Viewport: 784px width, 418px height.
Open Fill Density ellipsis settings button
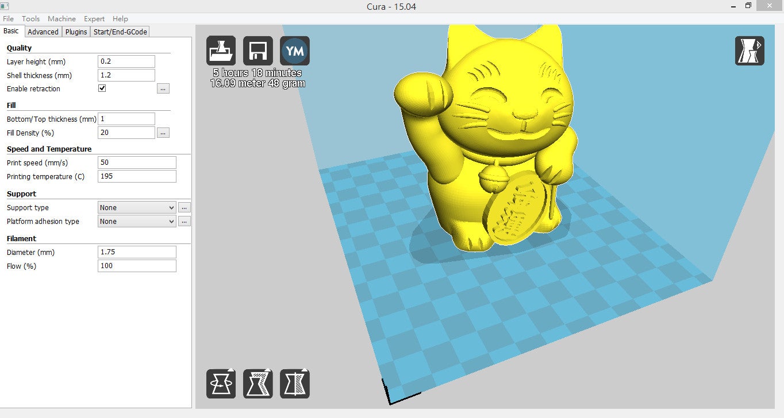tap(163, 133)
